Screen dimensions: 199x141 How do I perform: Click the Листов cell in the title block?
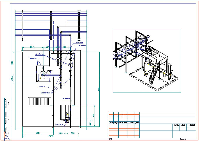click(192, 125)
